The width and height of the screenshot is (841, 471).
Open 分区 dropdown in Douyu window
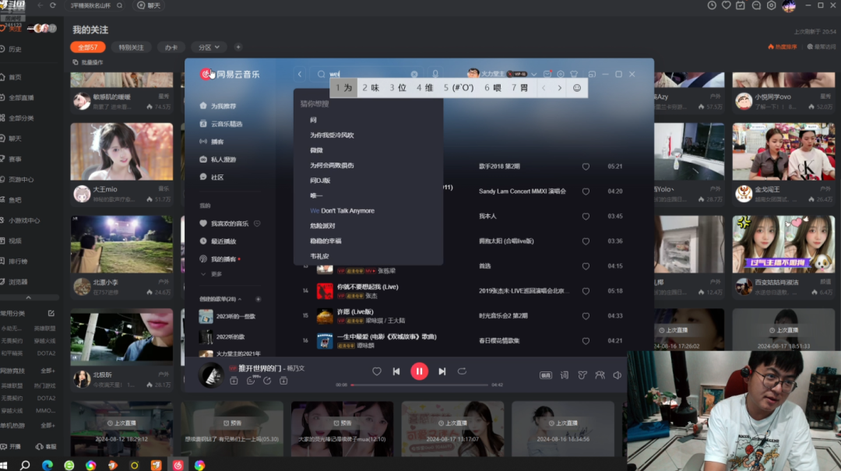tap(209, 47)
